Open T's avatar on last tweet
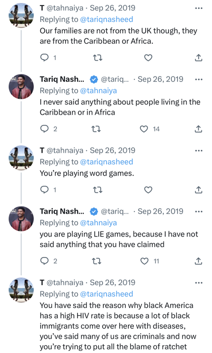 pyautogui.click(x=21, y=290)
